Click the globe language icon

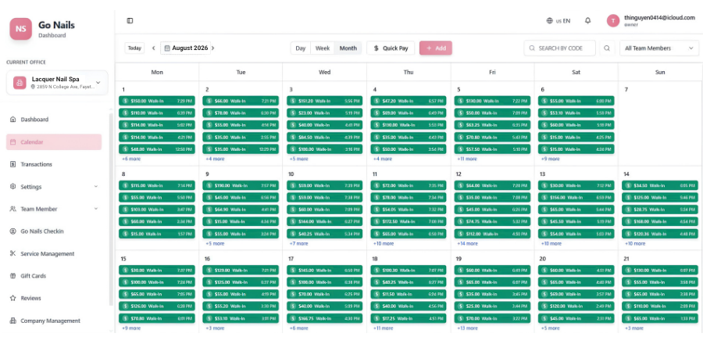click(x=550, y=20)
